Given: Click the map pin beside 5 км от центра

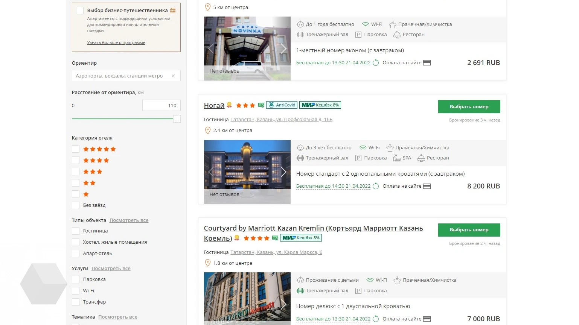Looking at the screenshot, I should click(x=207, y=7).
